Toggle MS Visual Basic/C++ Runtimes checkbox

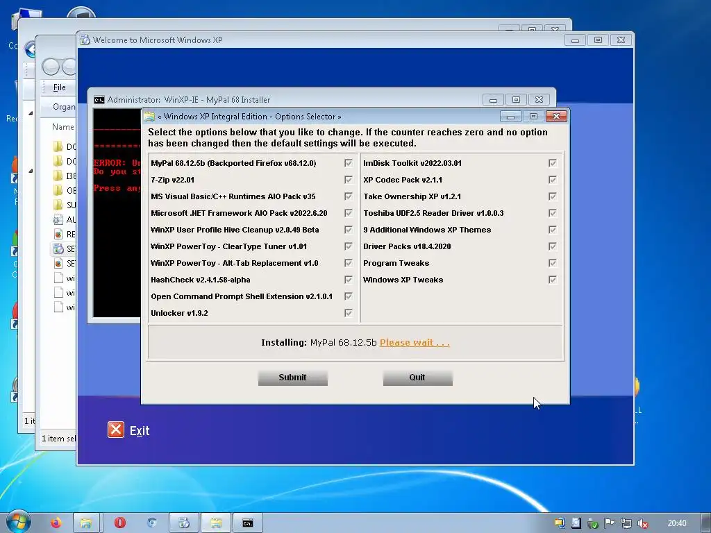tap(349, 196)
